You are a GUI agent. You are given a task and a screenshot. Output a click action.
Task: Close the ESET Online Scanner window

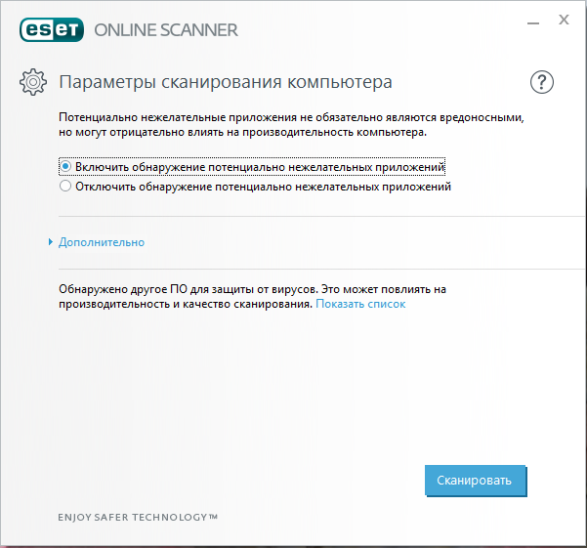click(x=564, y=20)
